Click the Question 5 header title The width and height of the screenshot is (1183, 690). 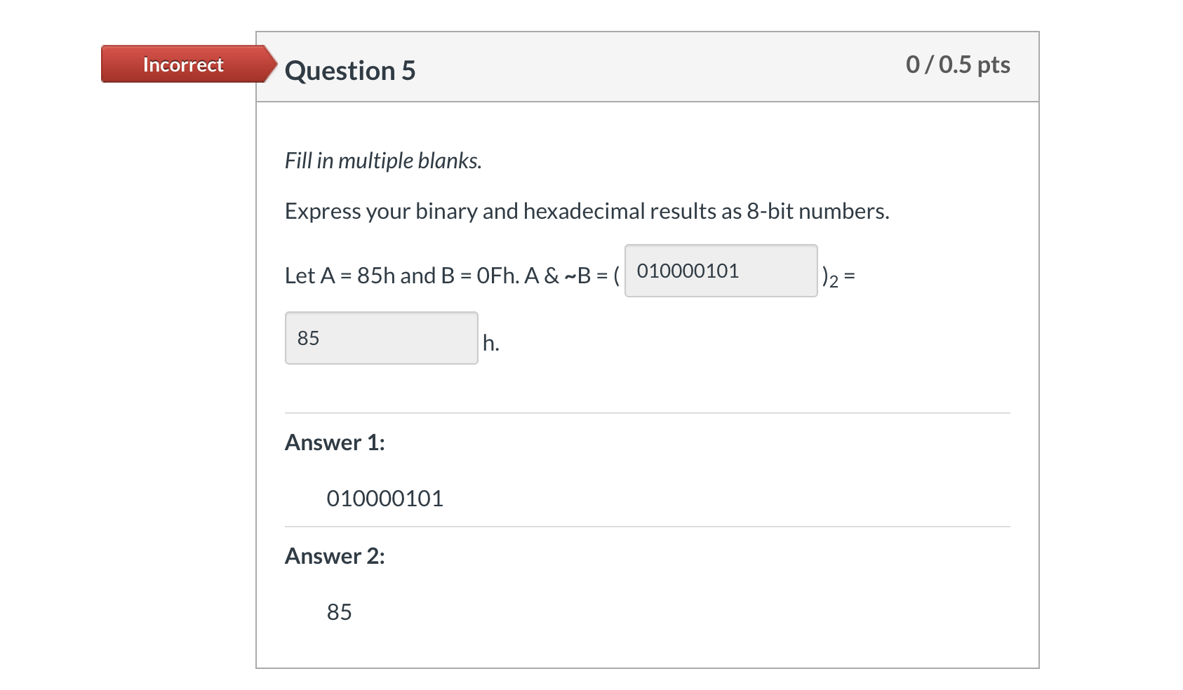[x=349, y=69]
